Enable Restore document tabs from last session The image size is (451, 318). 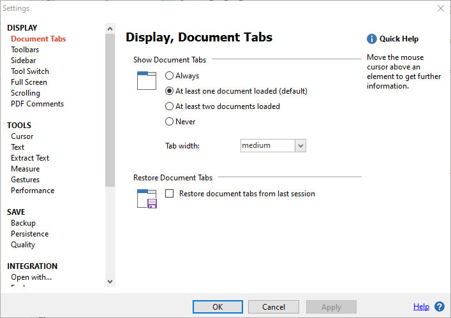pyautogui.click(x=170, y=194)
